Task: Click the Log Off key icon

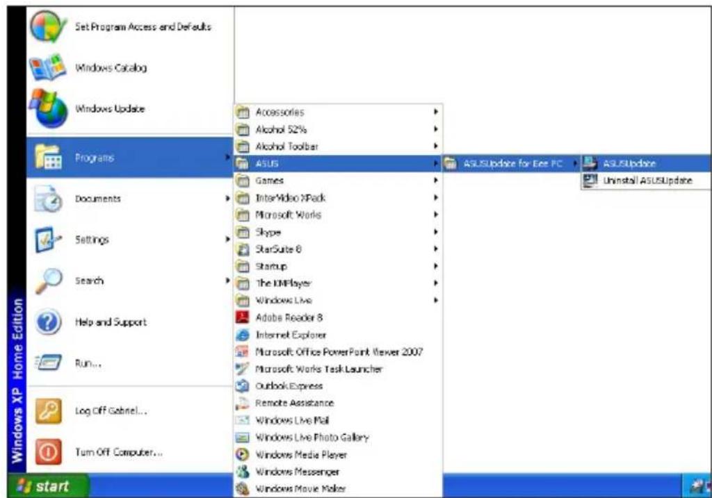Action: coord(48,411)
